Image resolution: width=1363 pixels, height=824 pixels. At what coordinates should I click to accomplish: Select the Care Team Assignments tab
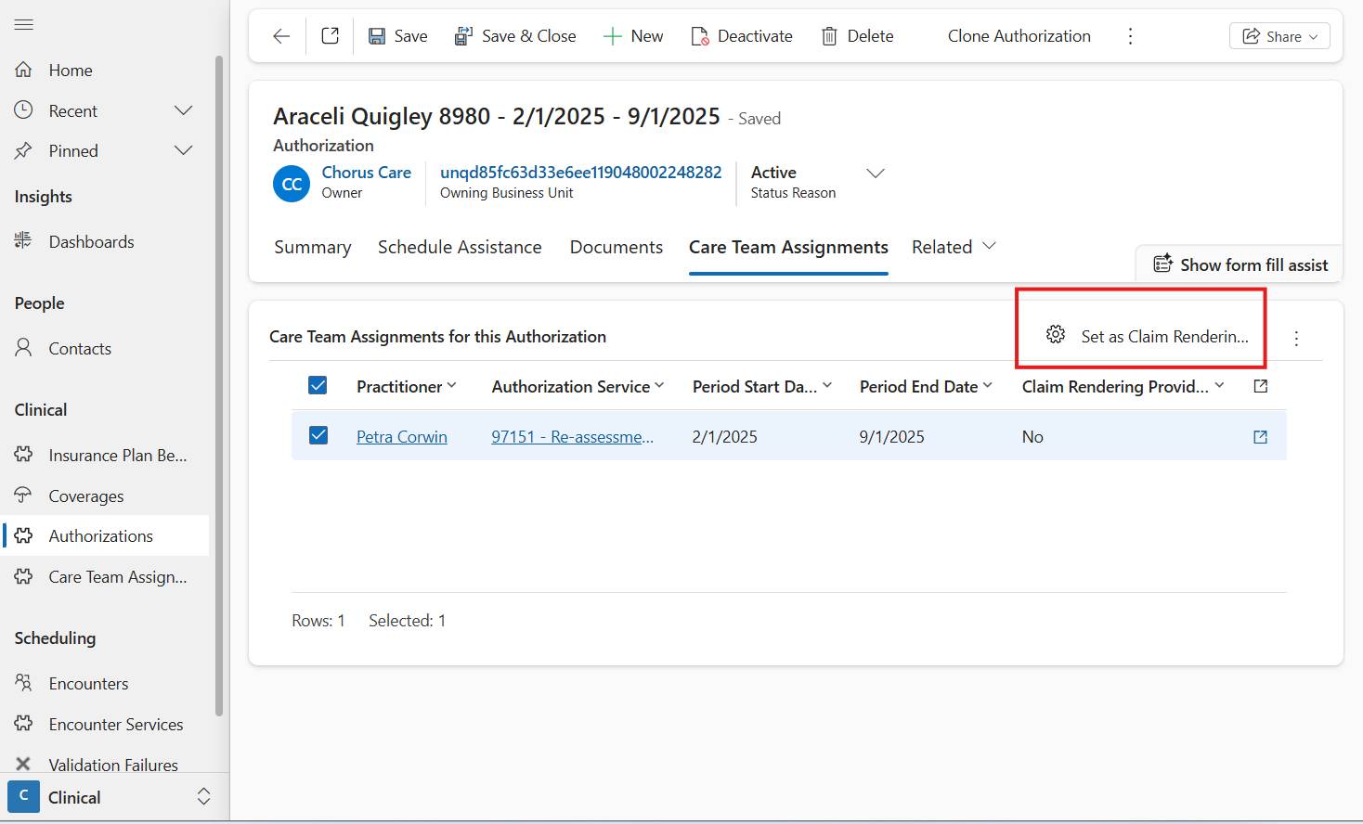coord(788,247)
